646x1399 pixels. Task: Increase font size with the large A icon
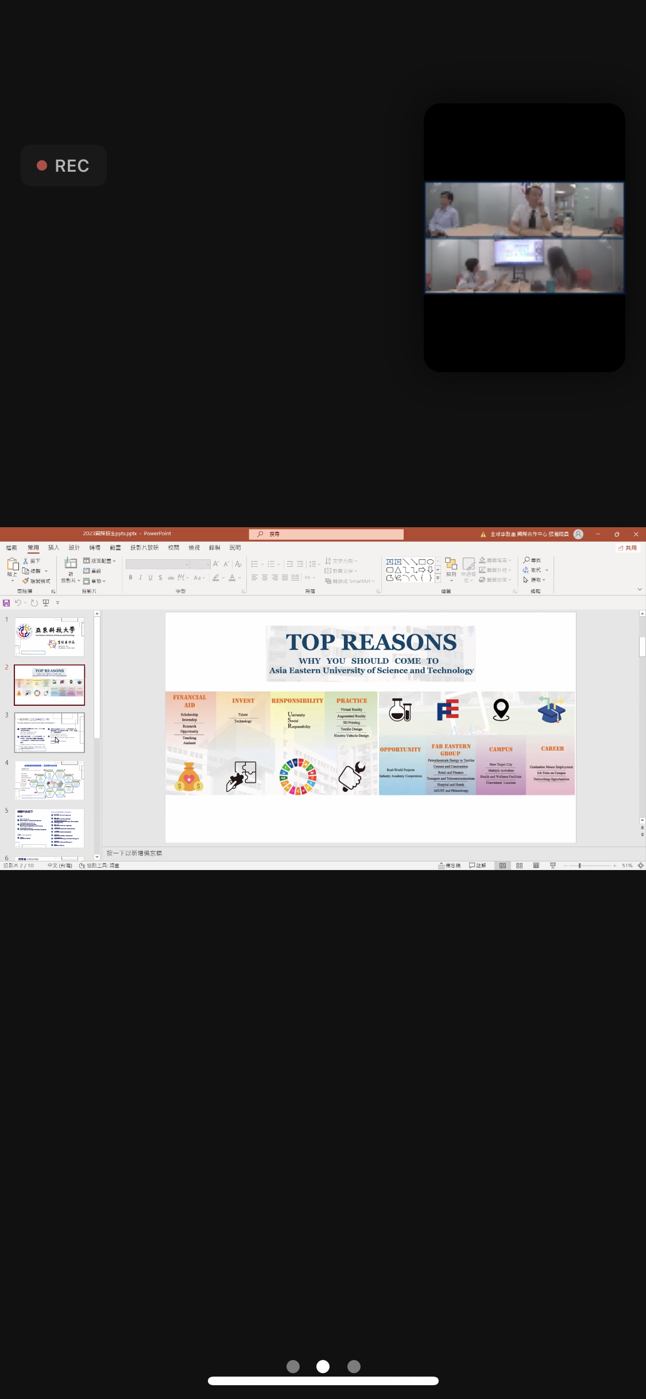pyautogui.click(x=216, y=564)
